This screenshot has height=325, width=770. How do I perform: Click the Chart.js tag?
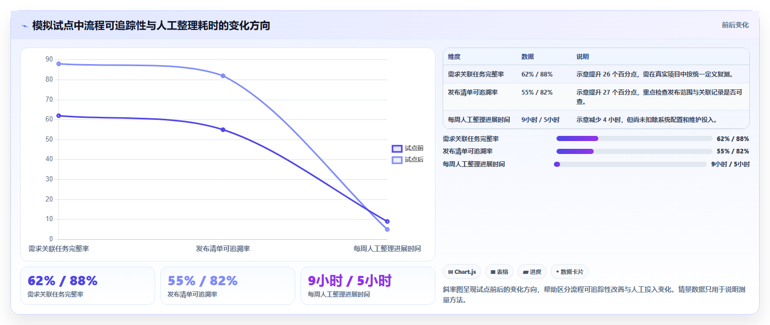point(462,272)
